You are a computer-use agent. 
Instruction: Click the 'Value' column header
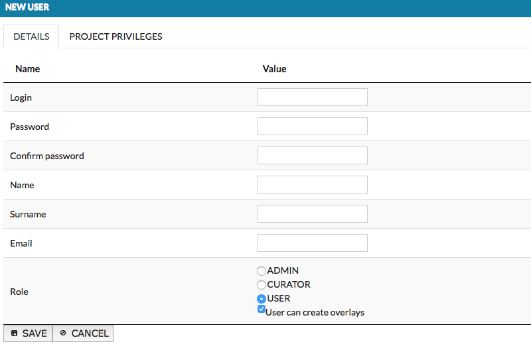click(274, 69)
